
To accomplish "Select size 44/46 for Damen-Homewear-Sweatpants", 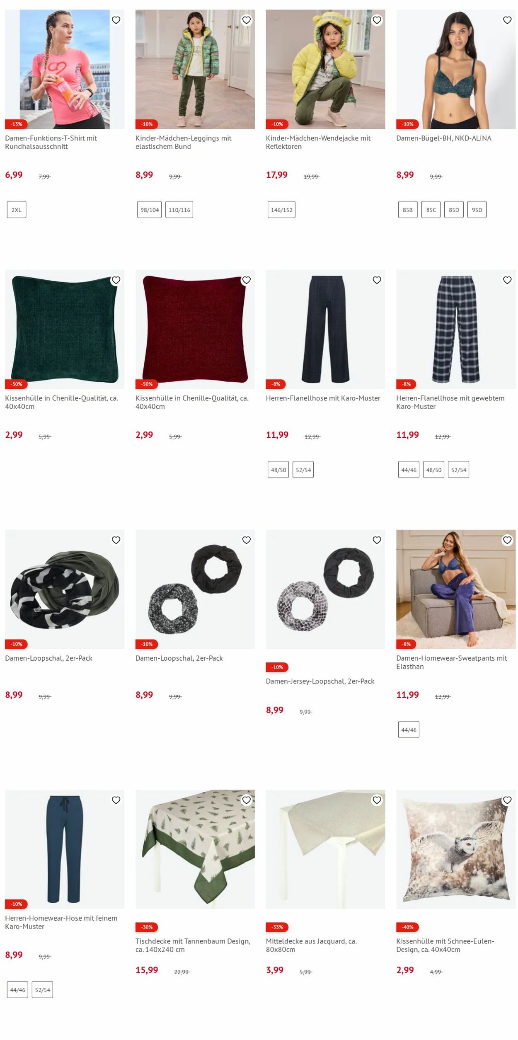I will pyautogui.click(x=409, y=730).
